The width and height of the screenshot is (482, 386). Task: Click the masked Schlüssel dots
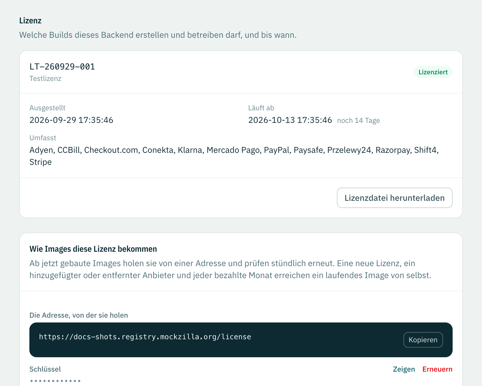(x=55, y=381)
